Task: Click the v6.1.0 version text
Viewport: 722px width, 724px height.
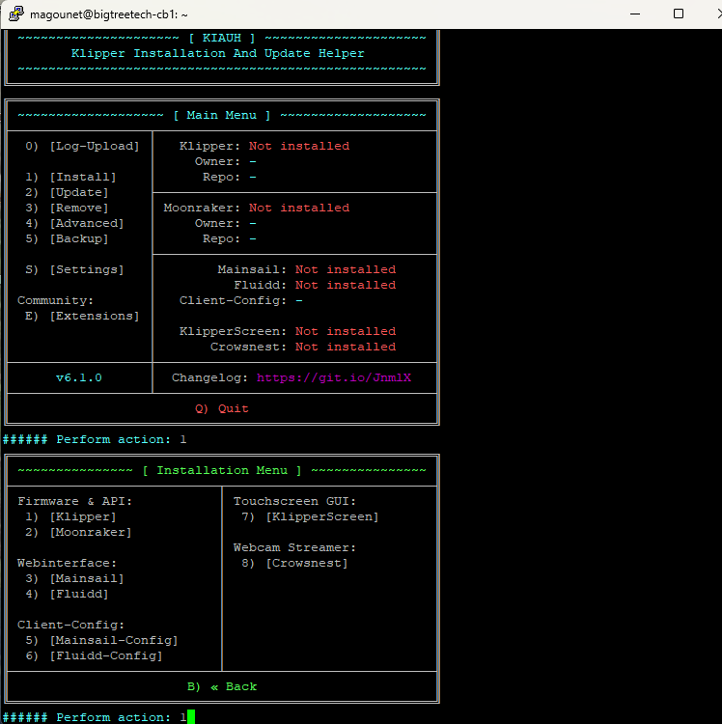Action: tap(79, 377)
